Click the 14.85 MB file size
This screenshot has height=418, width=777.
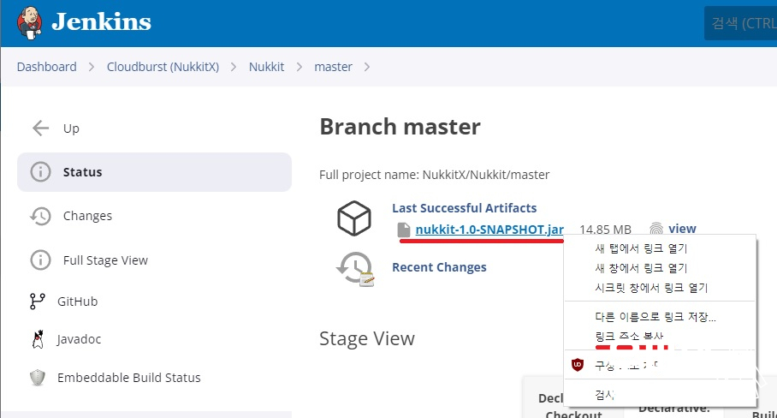coord(605,230)
